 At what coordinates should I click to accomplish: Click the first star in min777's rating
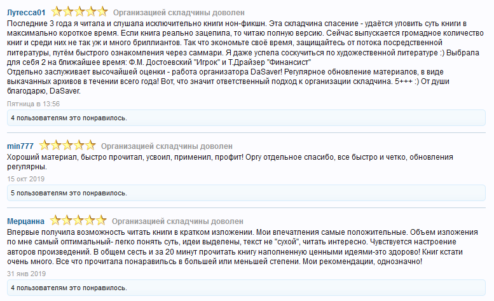45,146
